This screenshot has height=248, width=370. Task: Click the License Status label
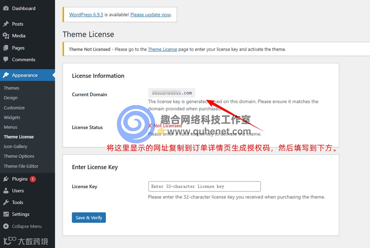pyautogui.click(x=87, y=127)
